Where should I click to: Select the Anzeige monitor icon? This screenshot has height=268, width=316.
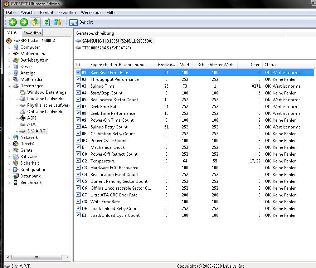16,73
